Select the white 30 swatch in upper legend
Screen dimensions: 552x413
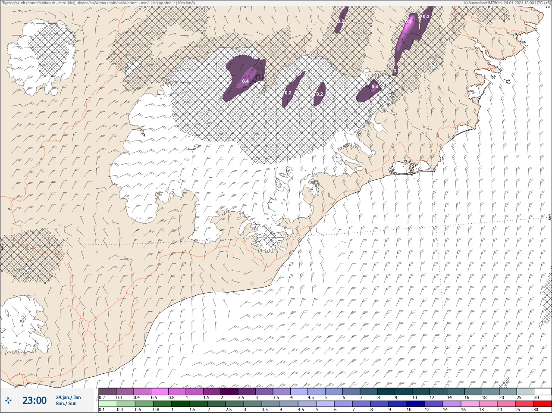point(543,391)
